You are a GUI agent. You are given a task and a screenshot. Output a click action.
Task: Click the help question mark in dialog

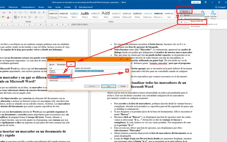pos(121,59)
